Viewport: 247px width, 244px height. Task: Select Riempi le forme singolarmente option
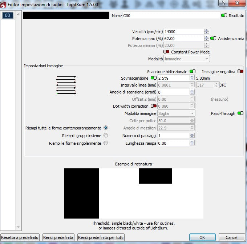click(x=106, y=143)
